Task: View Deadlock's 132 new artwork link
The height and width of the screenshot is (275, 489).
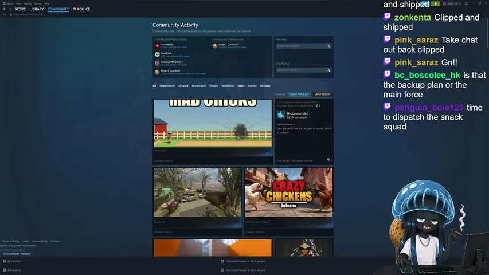Action: (175, 56)
